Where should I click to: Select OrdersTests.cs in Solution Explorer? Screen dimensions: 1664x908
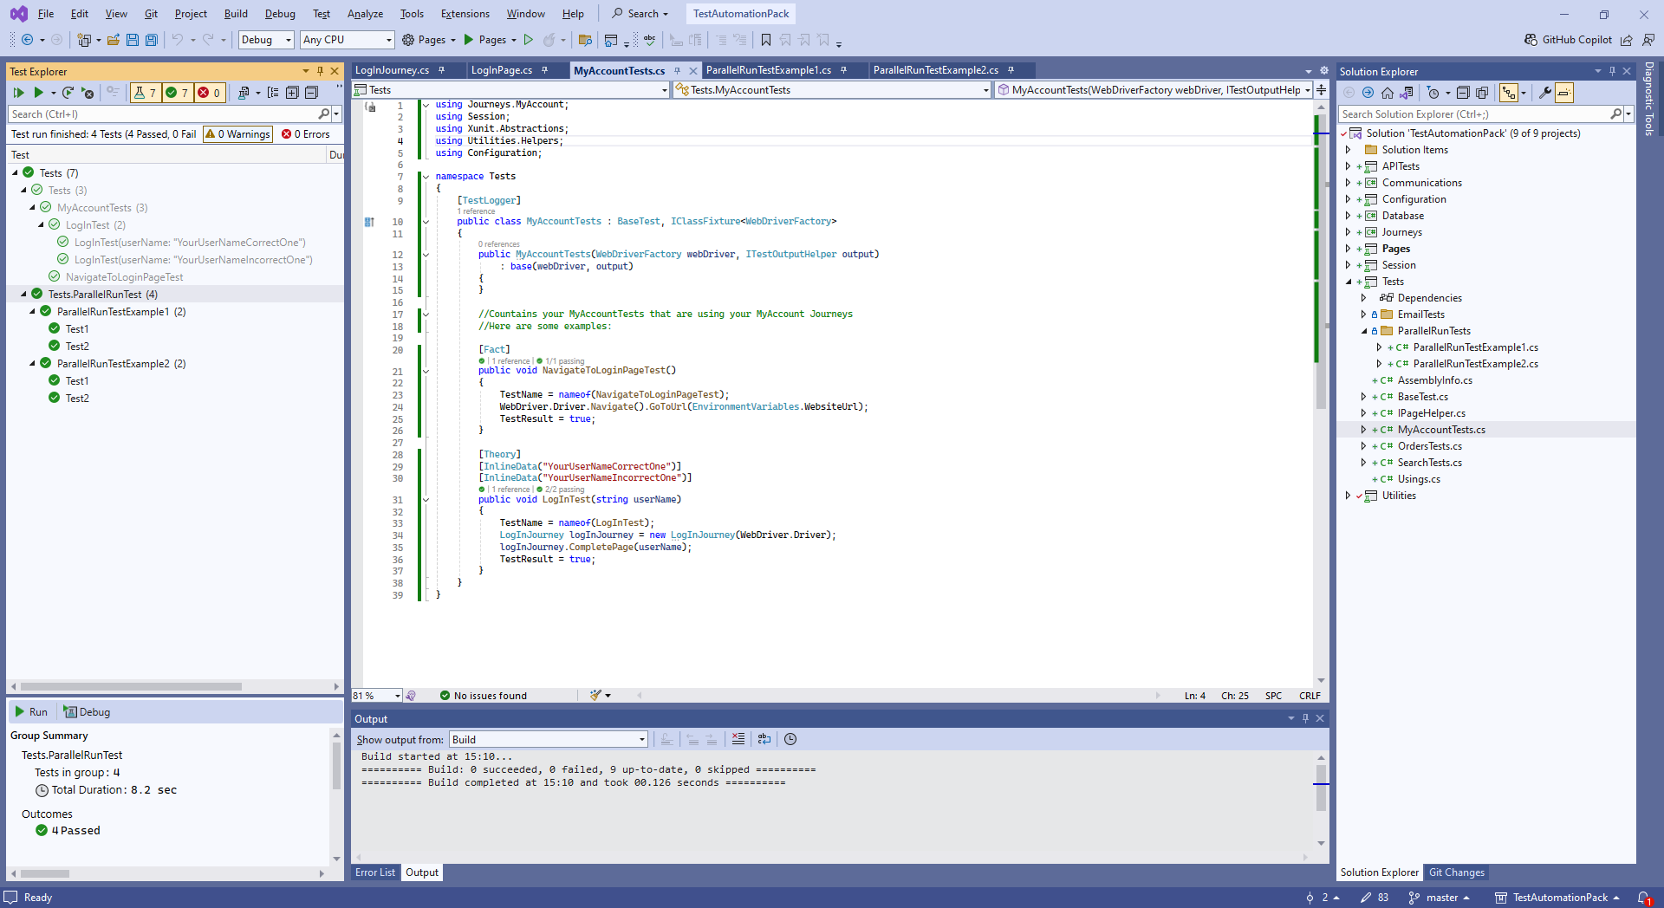tap(1429, 446)
